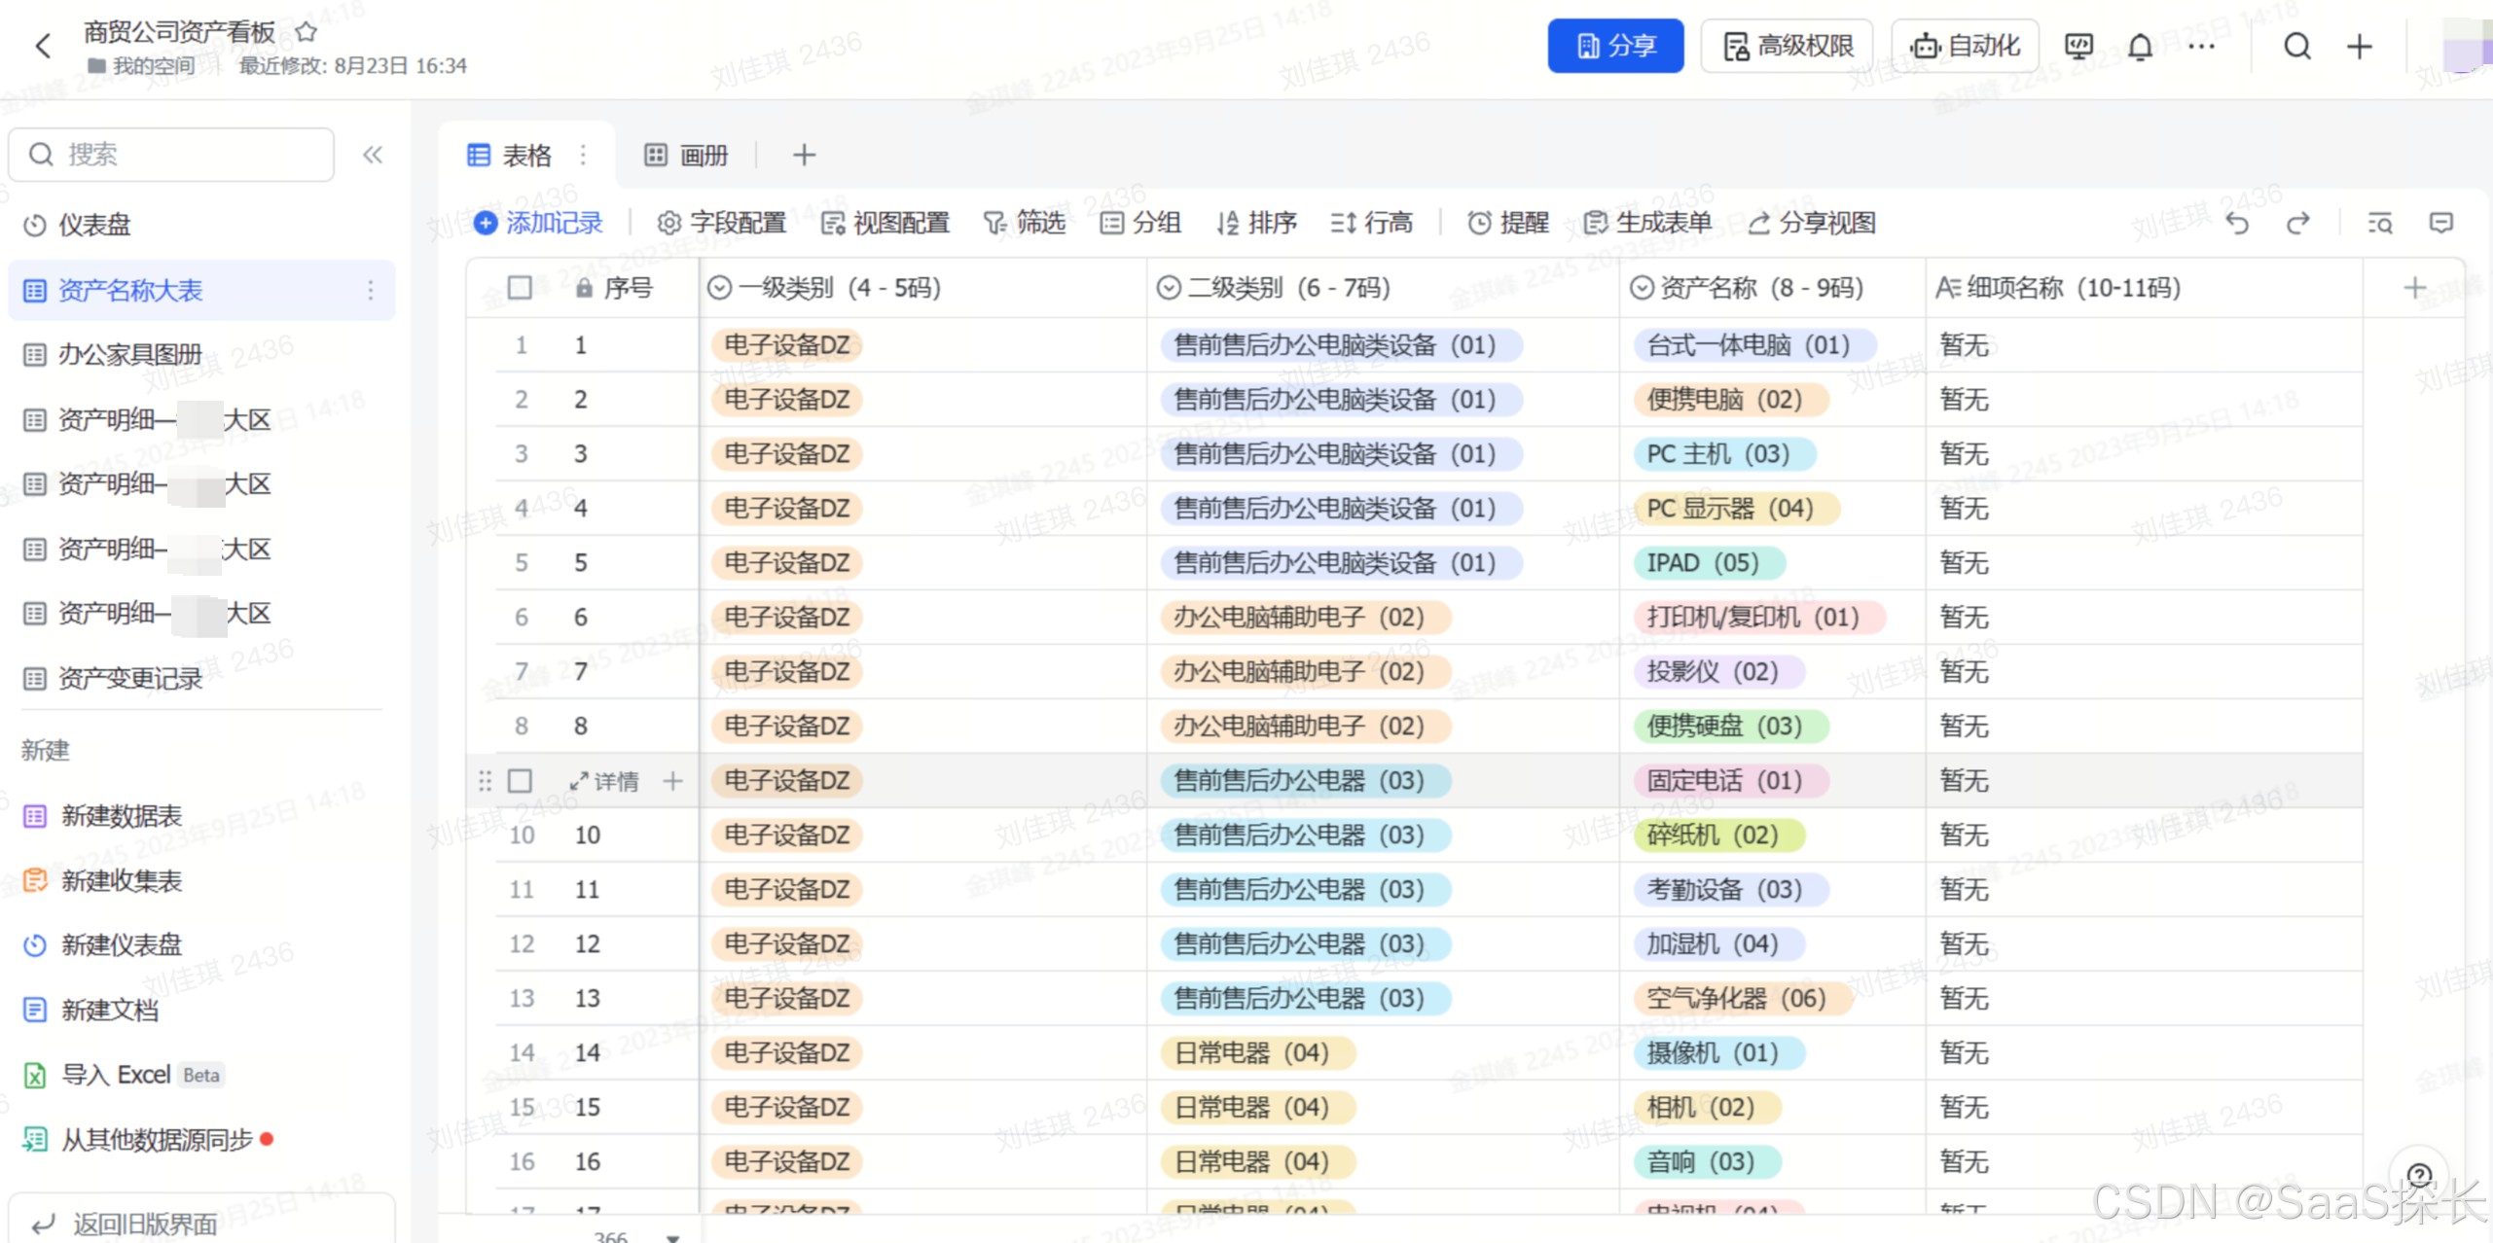Click 添加记录 to add a record
This screenshot has width=2493, height=1243.
(x=538, y=224)
